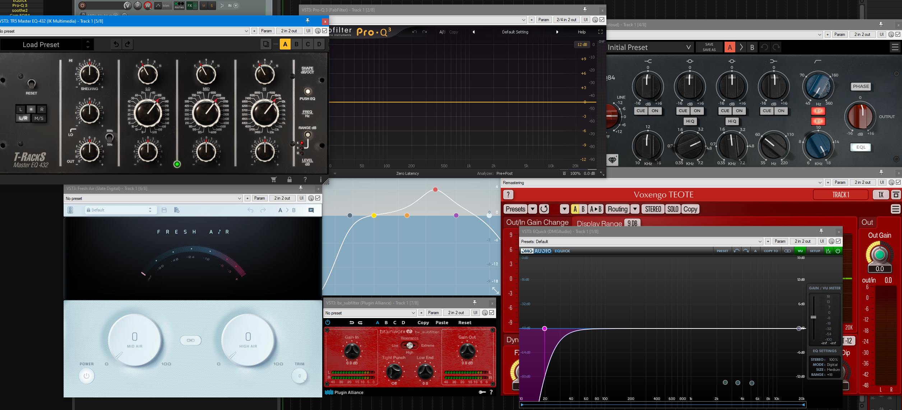Image resolution: width=902 pixels, height=410 pixels.
Task: Open the Voxengo TEOTE hamburger menu
Action: [896, 209]
